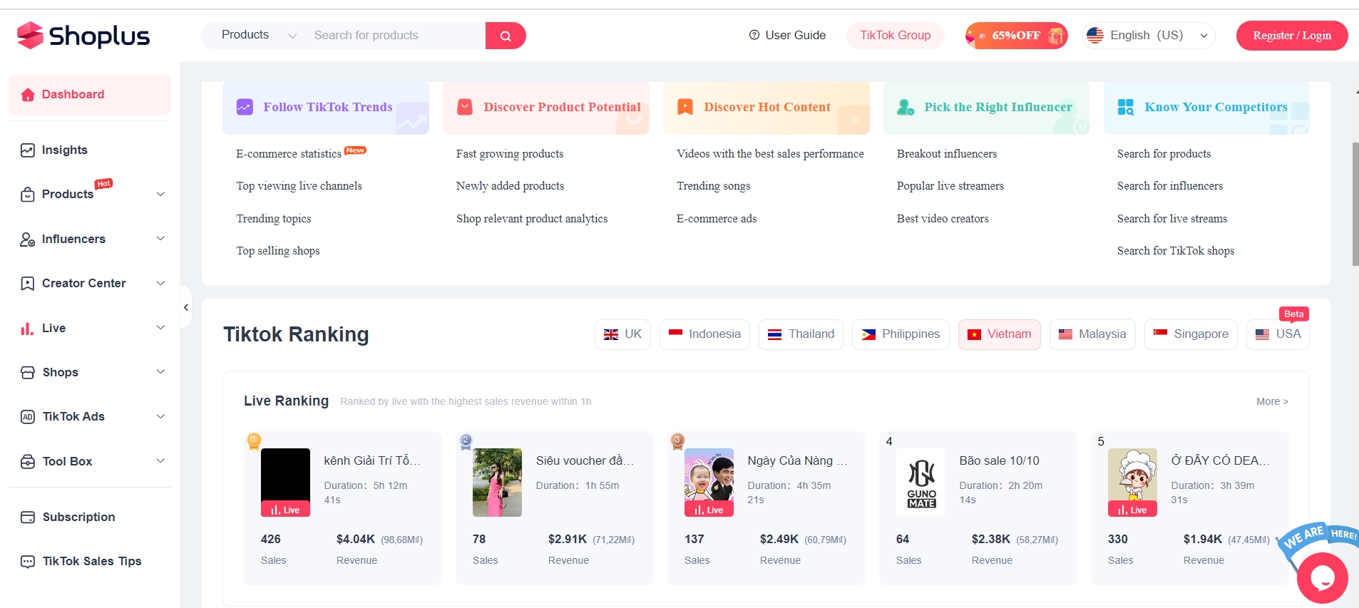
Task: Click the gift icon on 65%OFF banner
Action: coord(1056,35)
